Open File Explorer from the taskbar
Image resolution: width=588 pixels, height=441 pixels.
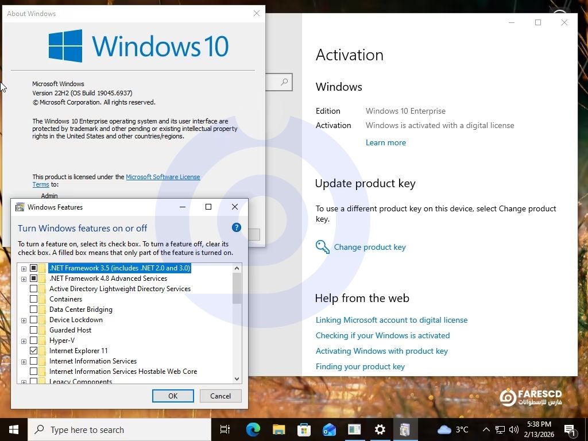278,430
